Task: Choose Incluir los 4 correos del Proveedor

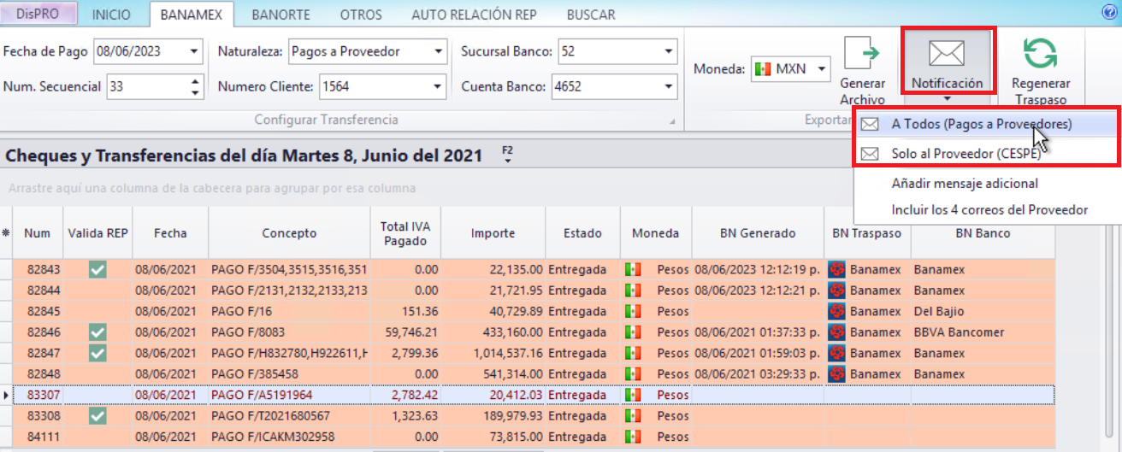Action: [x=989, y=209]
